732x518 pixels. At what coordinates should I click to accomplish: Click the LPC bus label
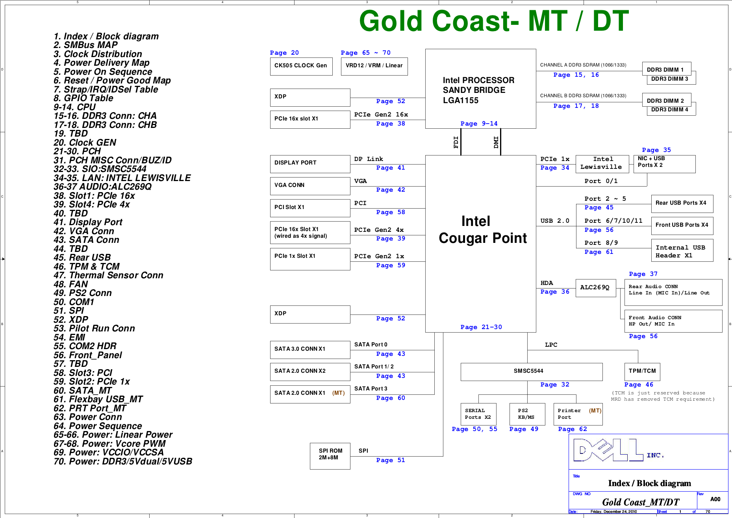tap(551, 345)
